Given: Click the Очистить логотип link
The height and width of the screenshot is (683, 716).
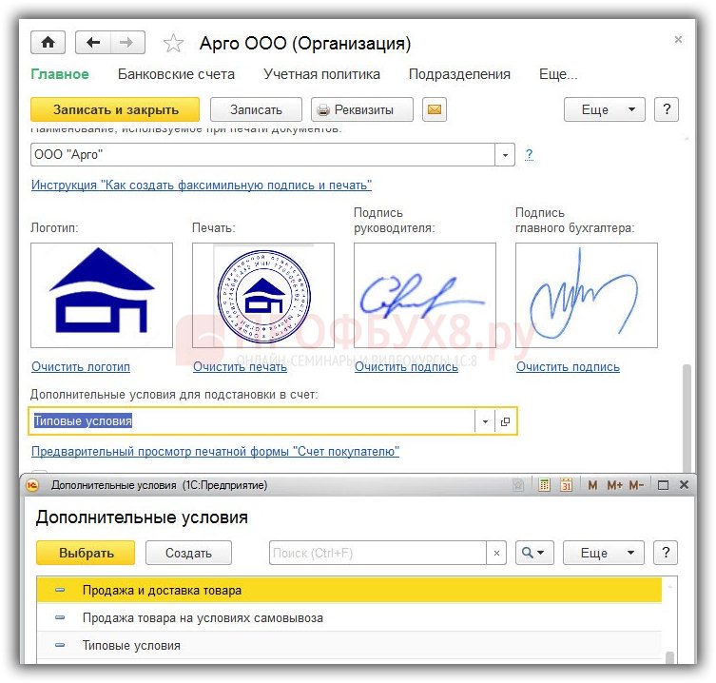Looking at the screenshot, I should pyautogui.click(x=81, y=367).
